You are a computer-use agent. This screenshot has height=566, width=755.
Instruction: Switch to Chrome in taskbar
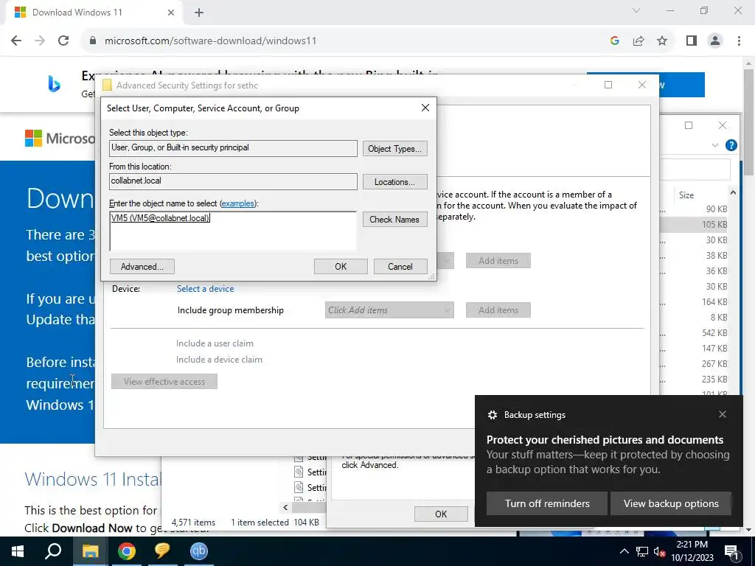pos(127,551)
